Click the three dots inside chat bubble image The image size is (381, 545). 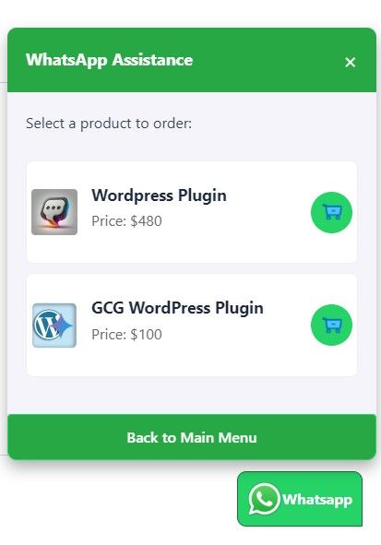[x=54, y=208]
